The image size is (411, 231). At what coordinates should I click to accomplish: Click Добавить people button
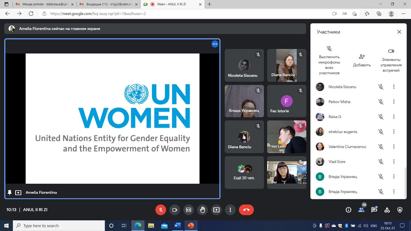tap(362, 60)
